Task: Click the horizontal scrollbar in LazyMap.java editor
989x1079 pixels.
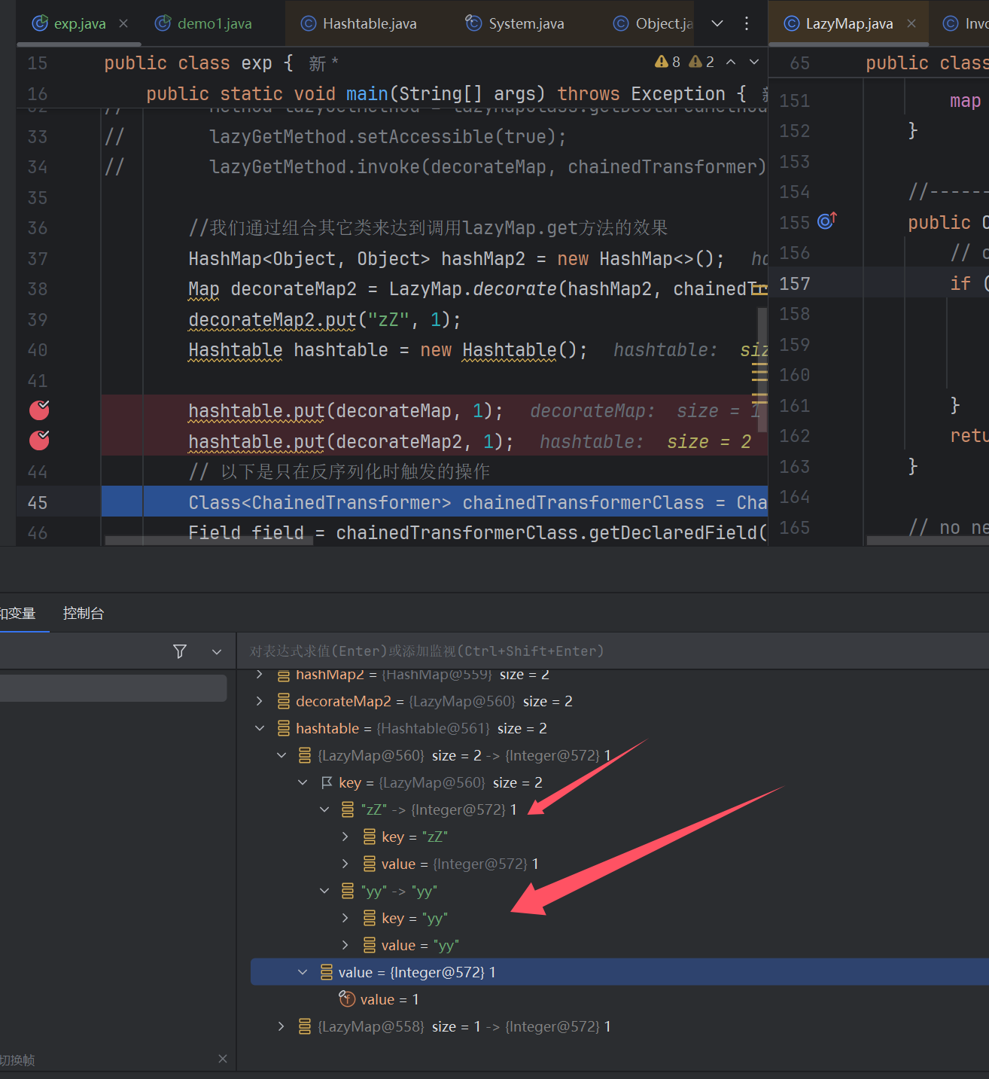Action: pos(927,540)
